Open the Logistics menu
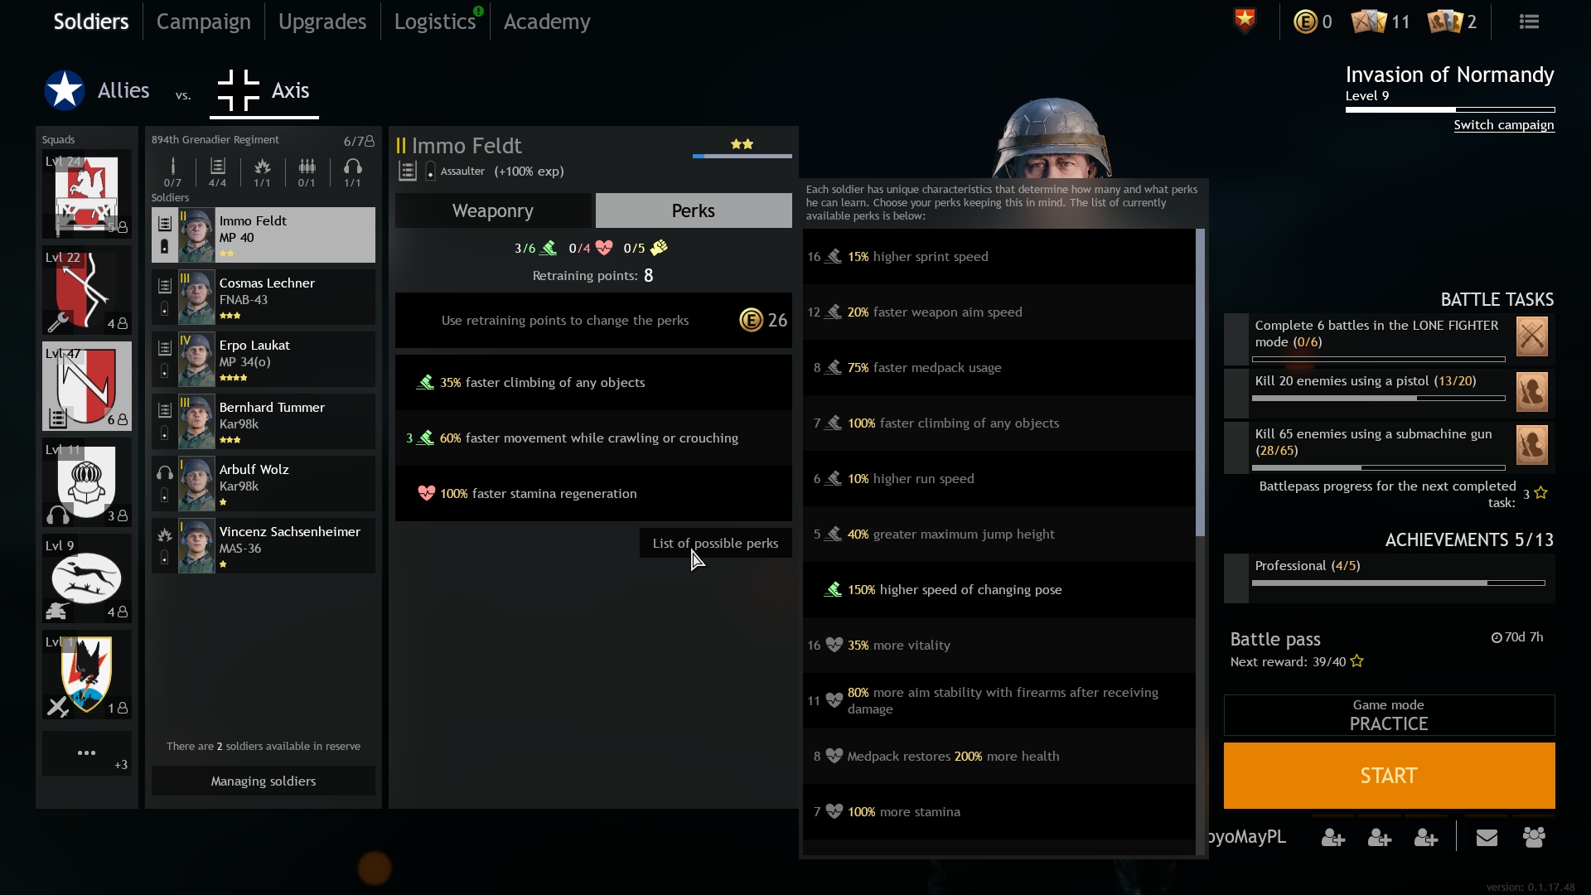 pyautogui.click(x=435, y=22)
